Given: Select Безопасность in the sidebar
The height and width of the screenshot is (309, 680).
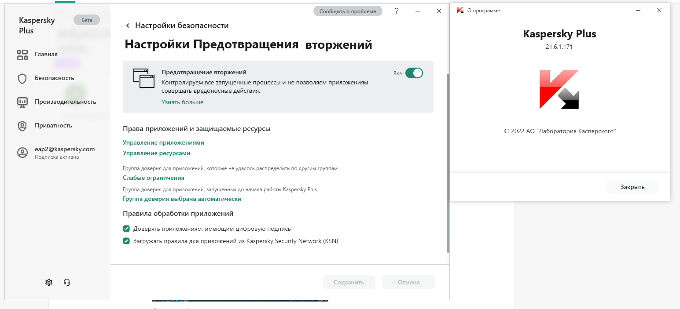Looking at the screenshot, I should (x=55, y=78).
